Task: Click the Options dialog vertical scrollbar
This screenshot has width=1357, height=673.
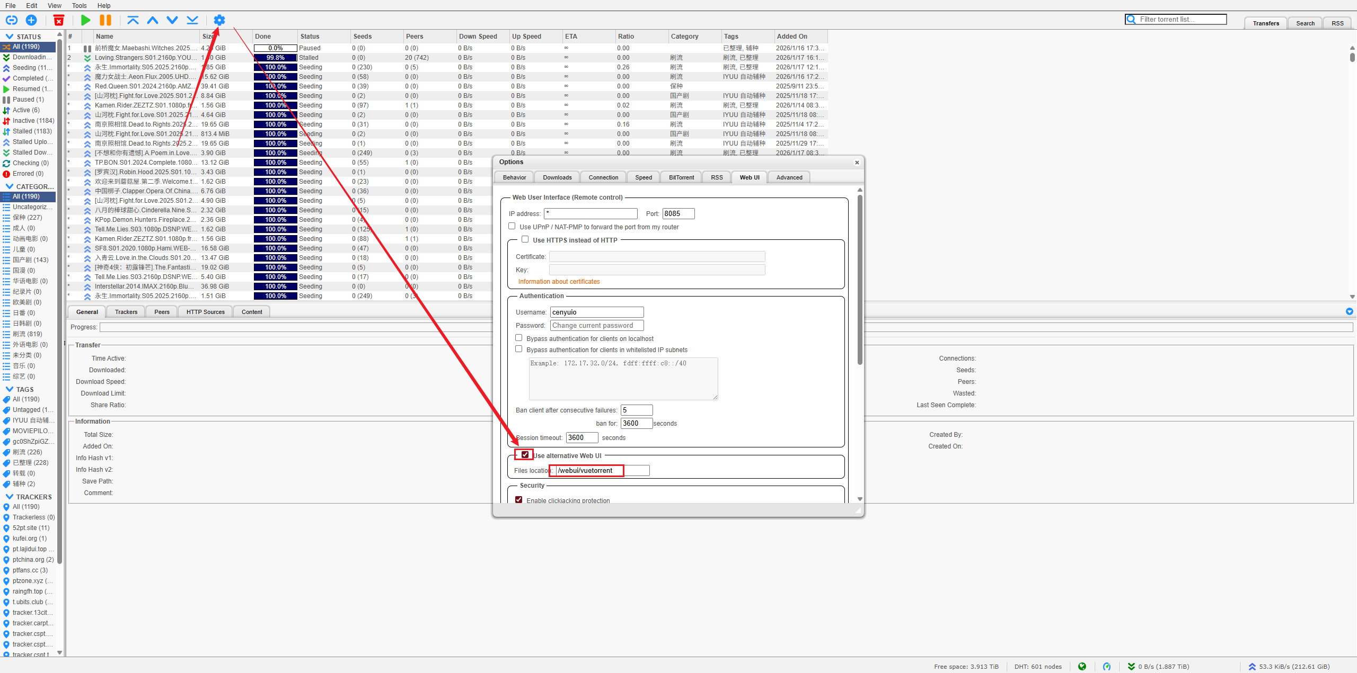Action: [x=860, y=281]
